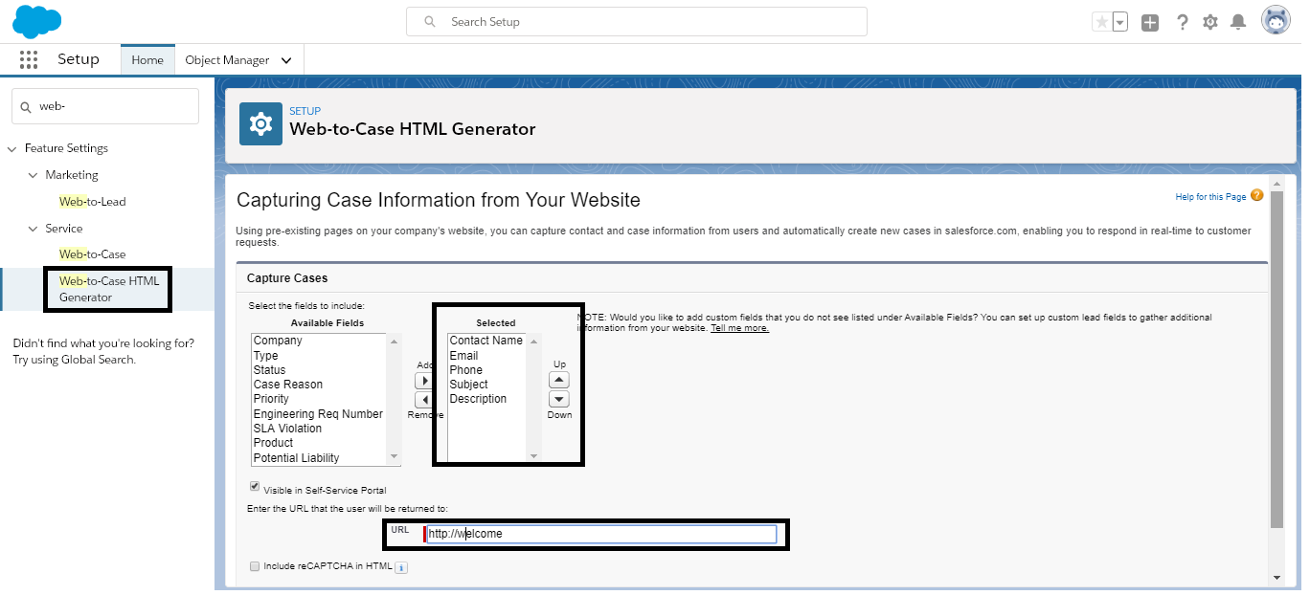Open Web-to-Case in the sidebar
The image size is (1310, 595).
93,254
